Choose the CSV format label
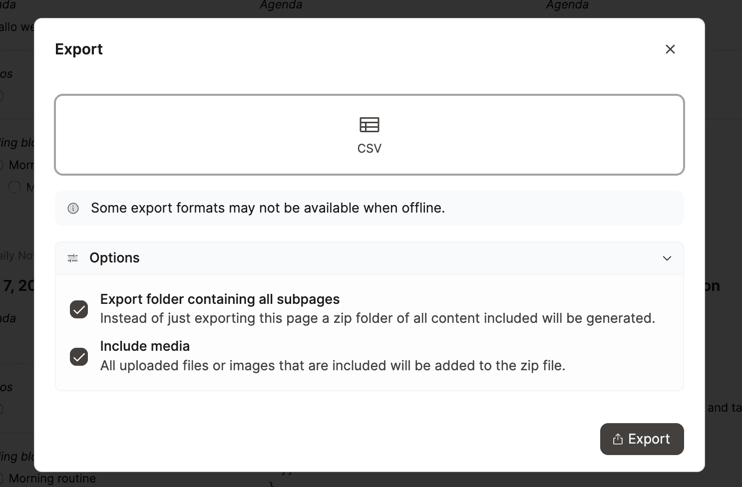This screenshot has width=742, height=487. pyautogui.click(x=370, y=149)
